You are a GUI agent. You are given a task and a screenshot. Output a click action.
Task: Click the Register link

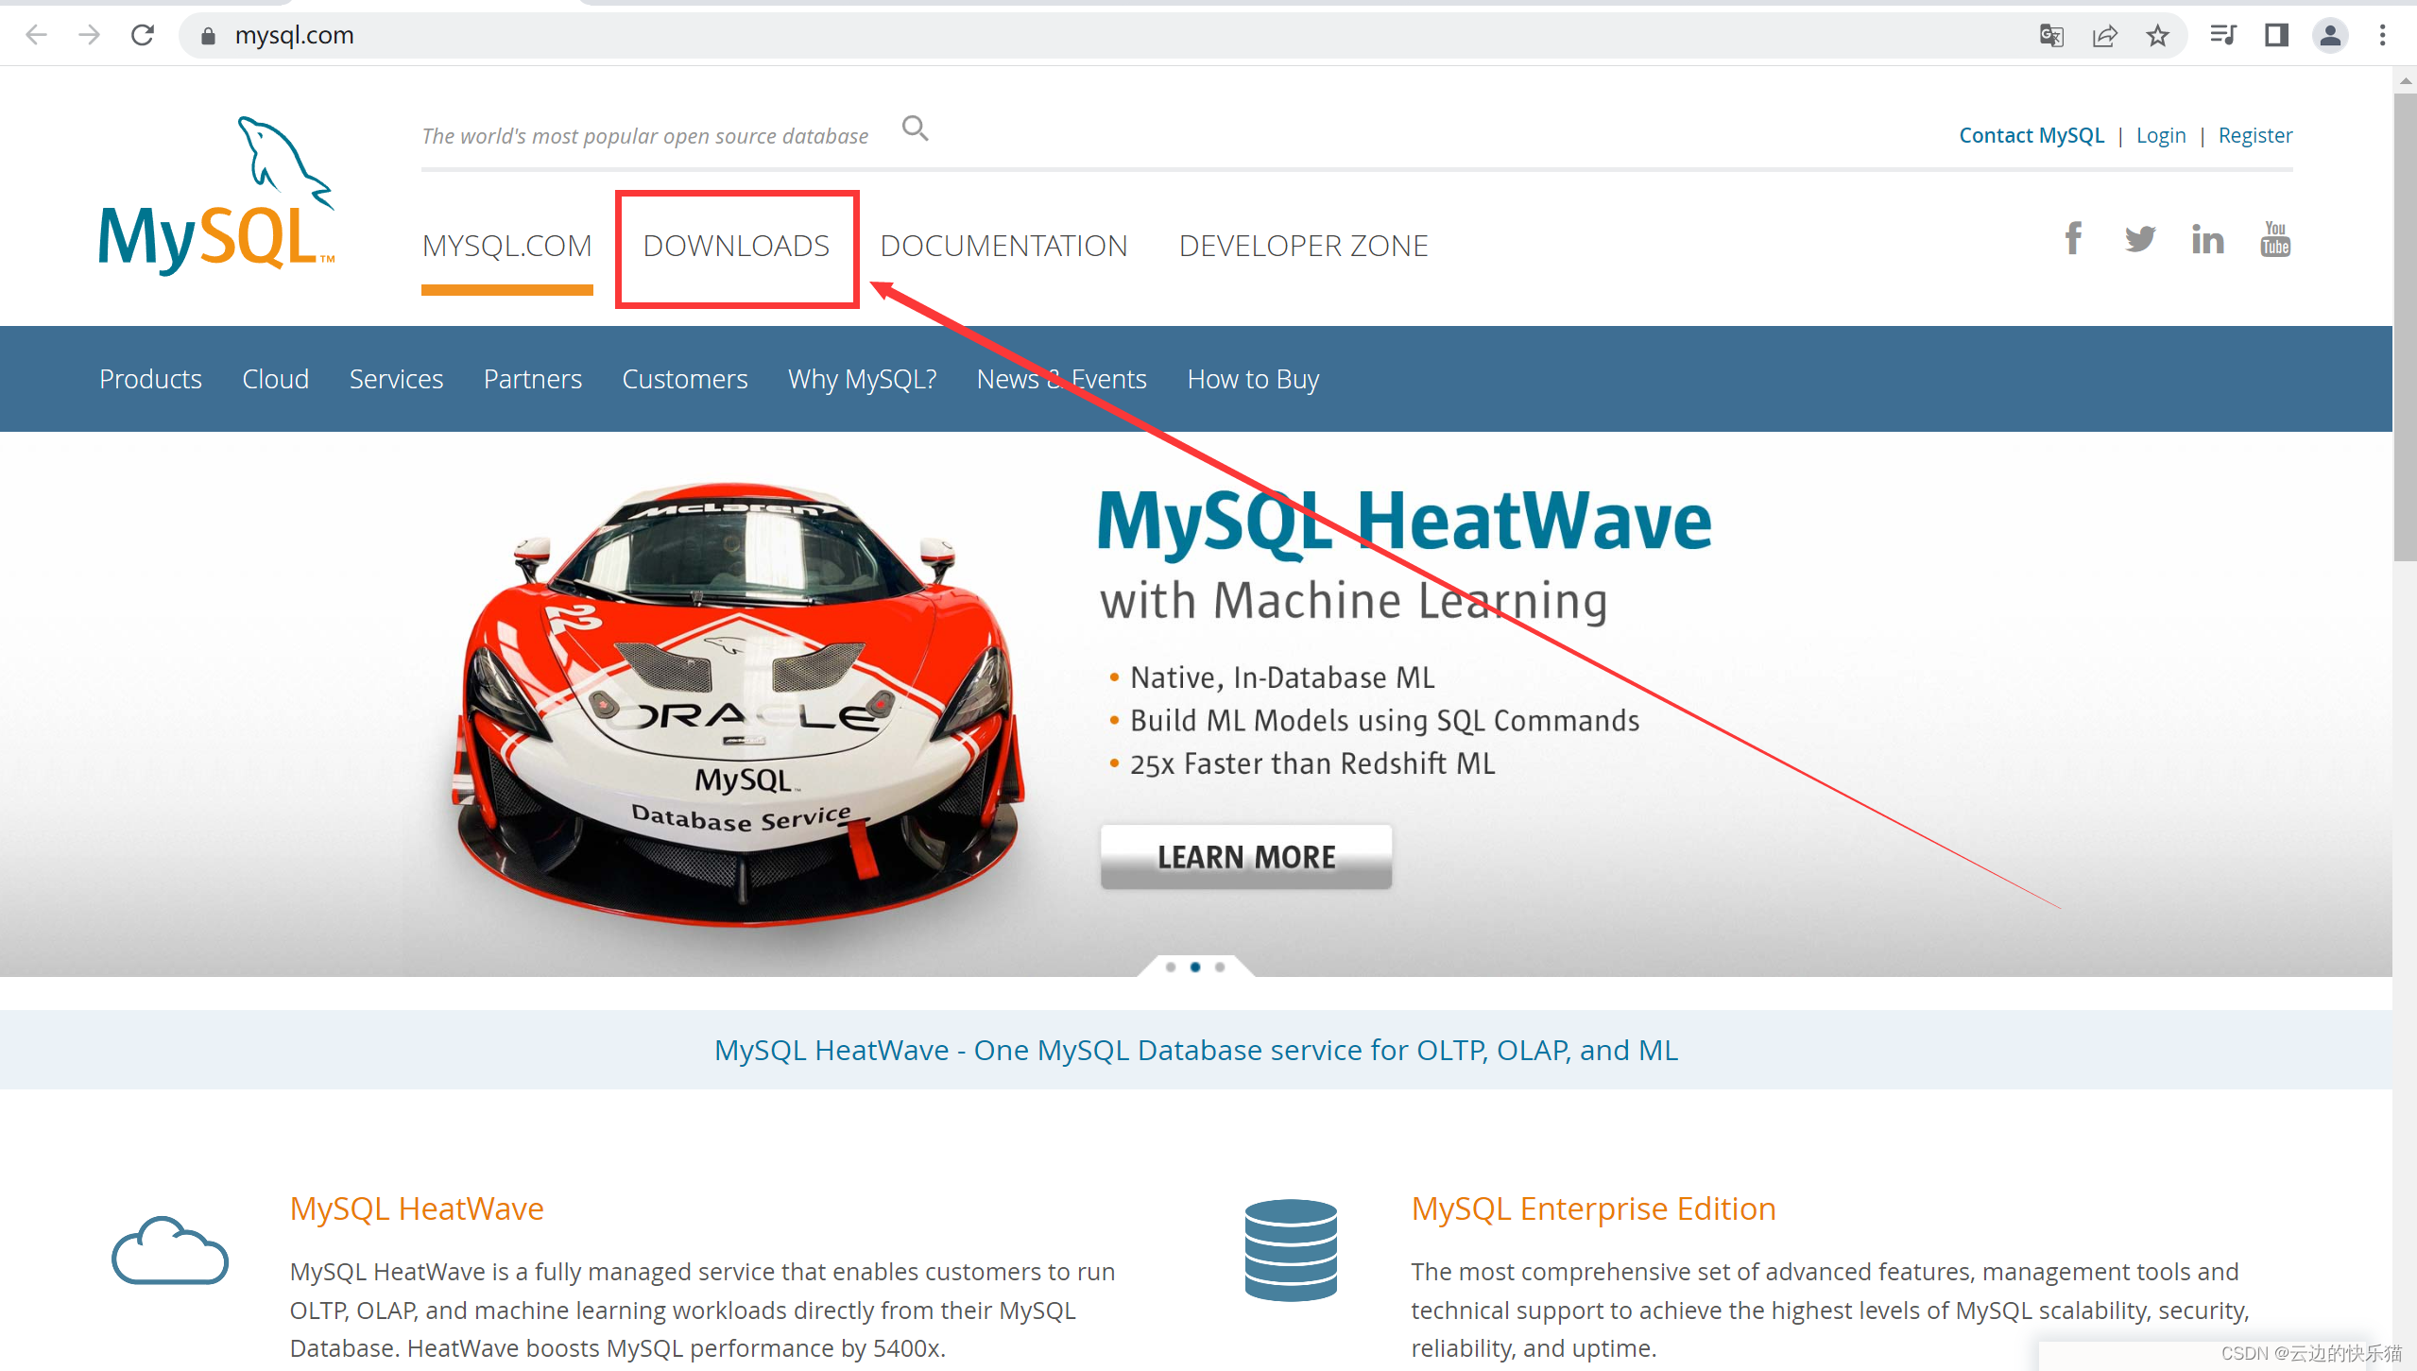pos(2255,135)
